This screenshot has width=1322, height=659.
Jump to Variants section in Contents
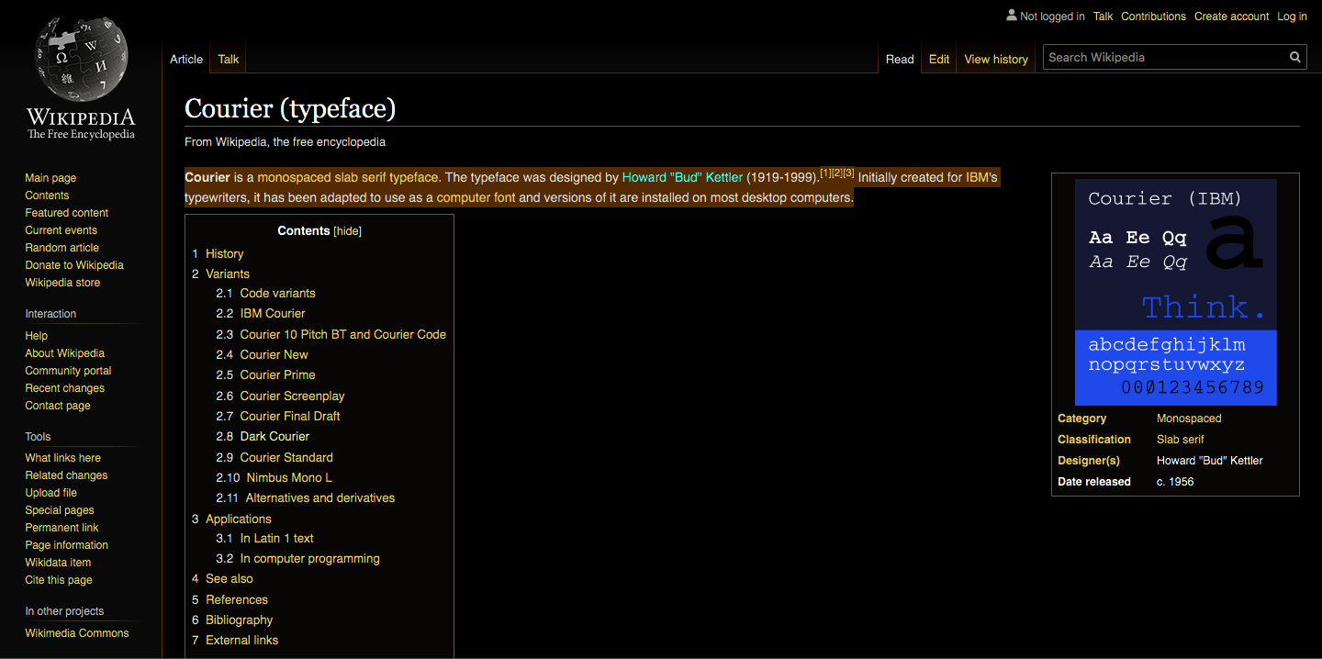click(228, 274)
